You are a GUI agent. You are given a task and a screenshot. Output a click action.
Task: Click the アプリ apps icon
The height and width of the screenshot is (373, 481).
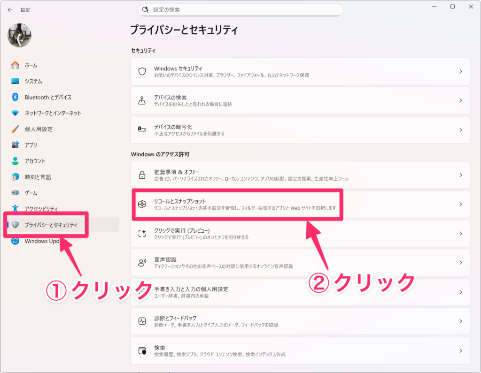pos(15,145)
